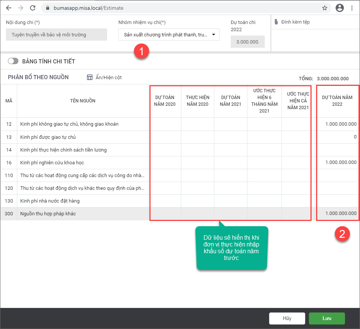360x329 pixels.
Task: Click 2022 estimate cell for Kinh phí nghiên cứu khoa học
Action: click(338, 162)
